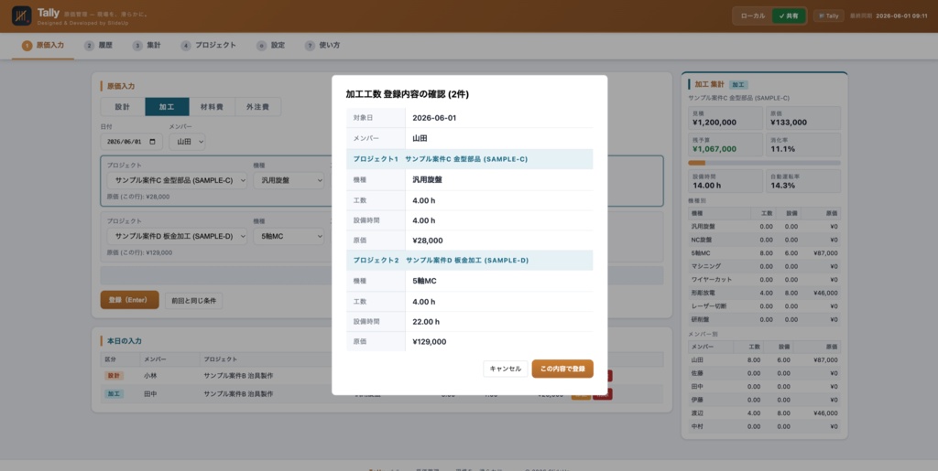The width and height of the screenshot is (938, 471).
Task: Open the 履歴 tab
Action: (99, 46)
